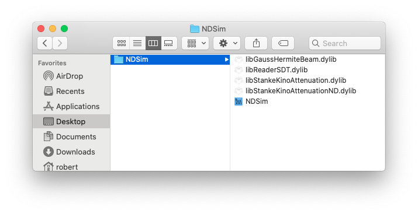Click the Favorites sidebar heading
Screen dimensions: 418x214
point(52,63)
